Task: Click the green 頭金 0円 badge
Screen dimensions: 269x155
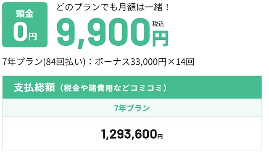Action: coord(25,25)
